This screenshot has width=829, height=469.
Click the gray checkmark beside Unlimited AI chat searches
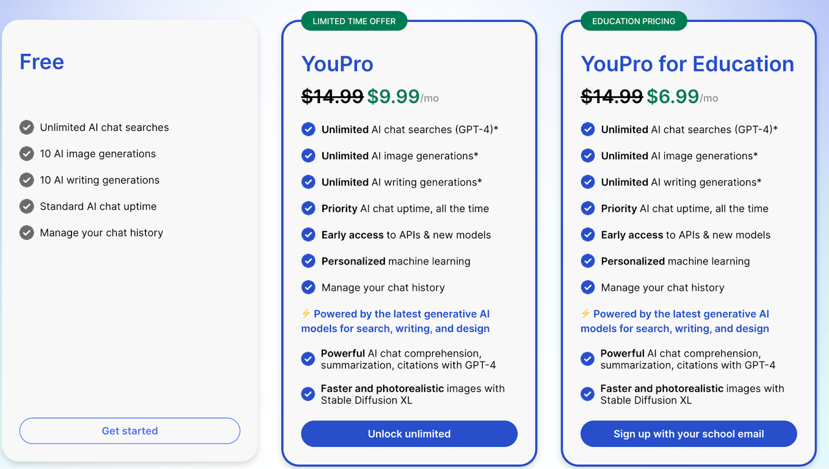26,127
